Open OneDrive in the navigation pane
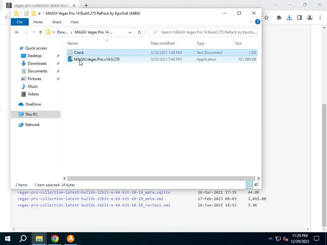Image resolution: width=327 pixels, height=245 pixels. [x=33, y=104]
